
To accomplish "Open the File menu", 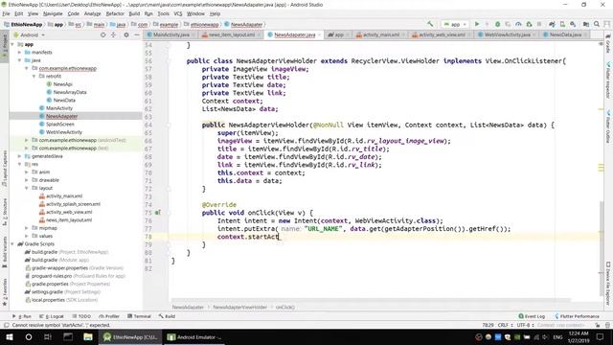I will [x=6, y=13].
